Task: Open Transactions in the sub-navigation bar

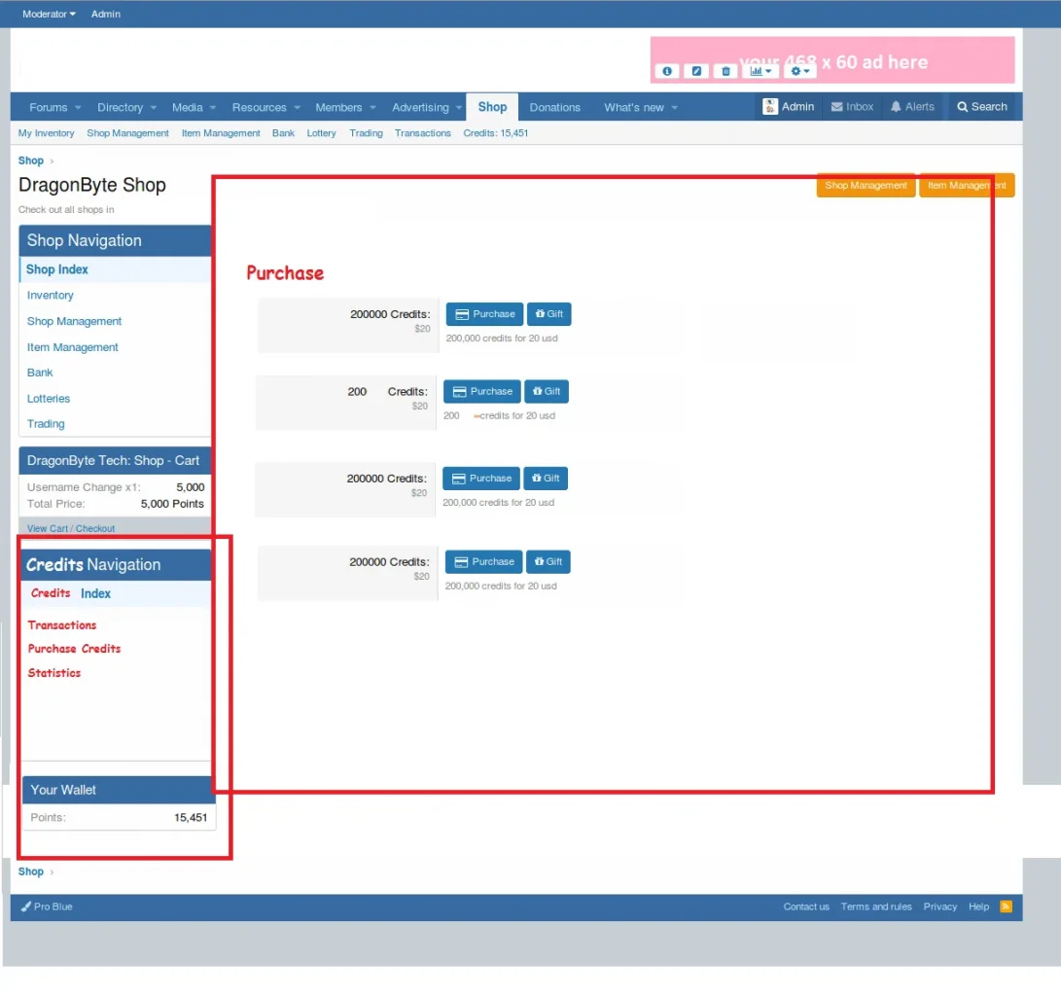Action: (423, 133)
